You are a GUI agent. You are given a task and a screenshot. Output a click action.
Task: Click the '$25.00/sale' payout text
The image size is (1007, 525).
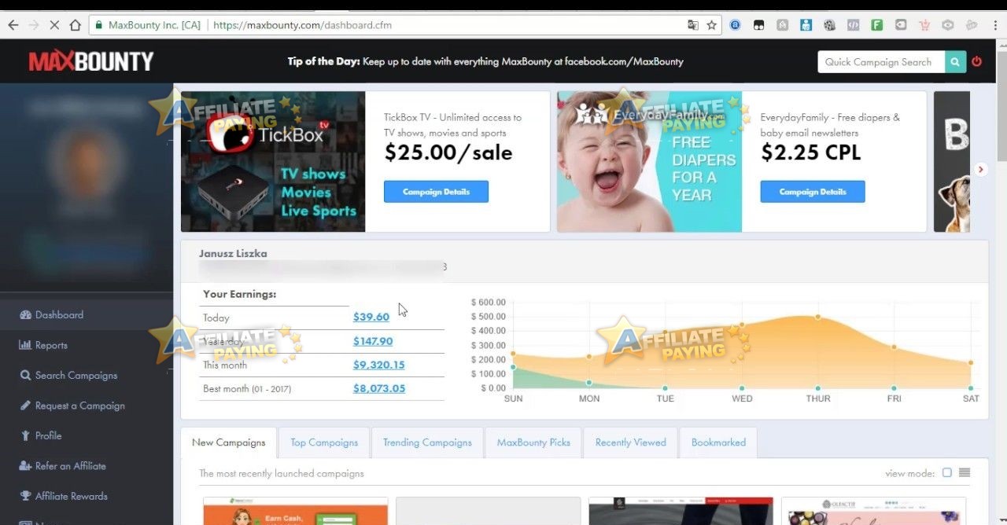coord(448,152)
